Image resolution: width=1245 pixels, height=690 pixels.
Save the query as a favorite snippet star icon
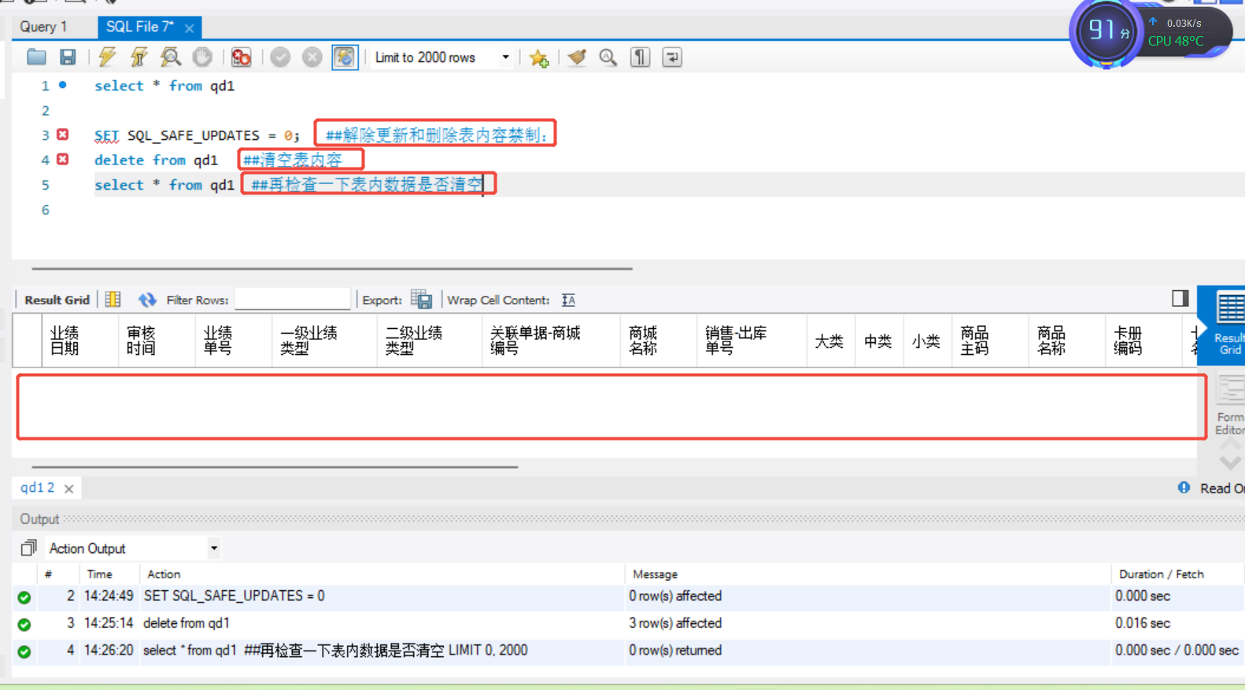pos(539,57)
